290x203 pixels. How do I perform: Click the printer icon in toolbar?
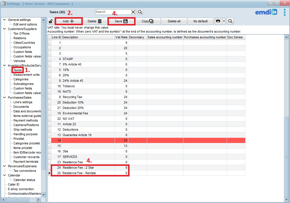(x=218, y=21)
